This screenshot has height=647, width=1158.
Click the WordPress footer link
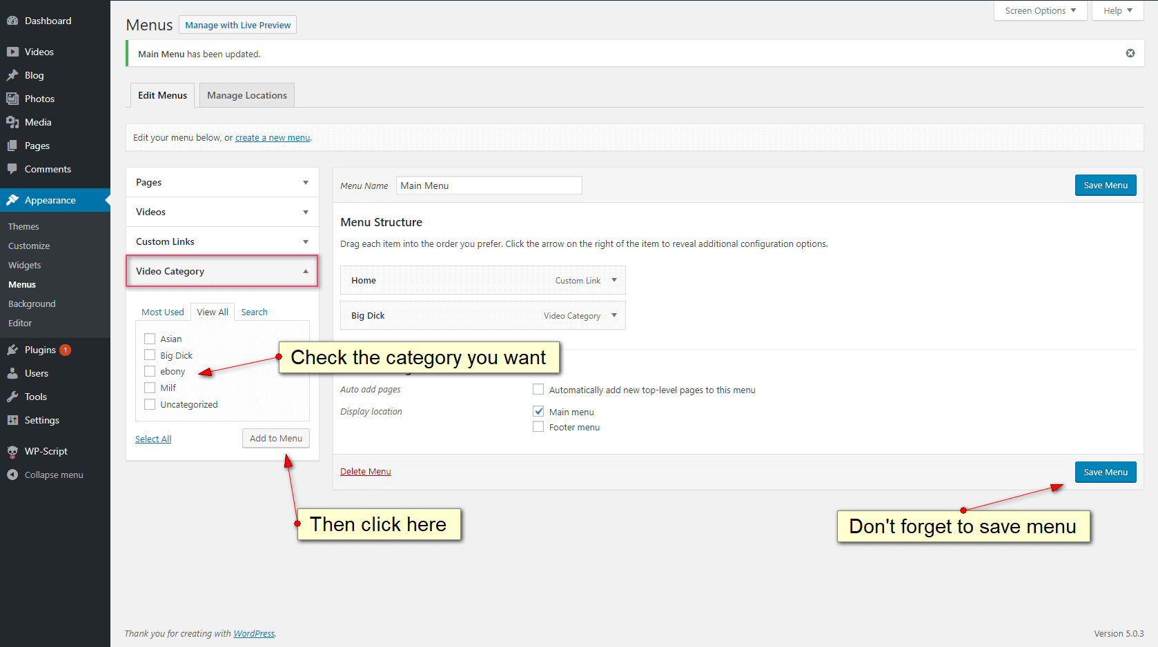click(254, 633)
